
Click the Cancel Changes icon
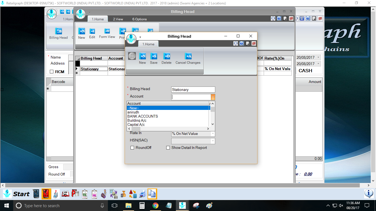[x=188, y=56]
